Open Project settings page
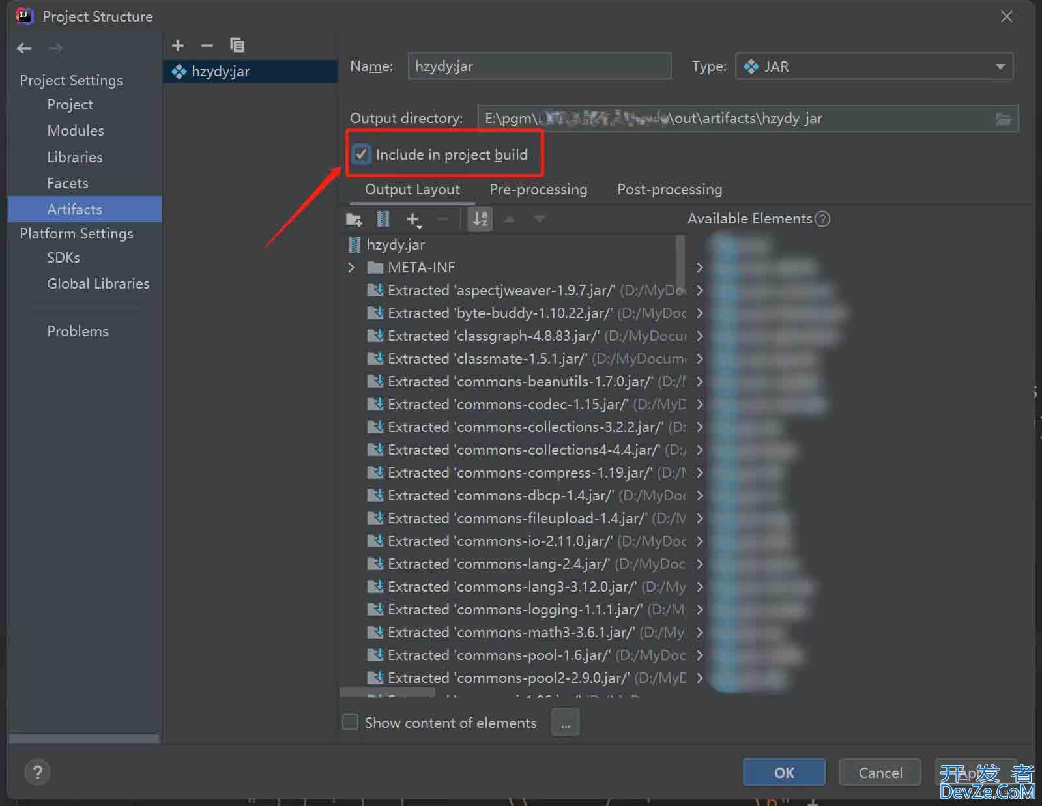 click(70, 105)
